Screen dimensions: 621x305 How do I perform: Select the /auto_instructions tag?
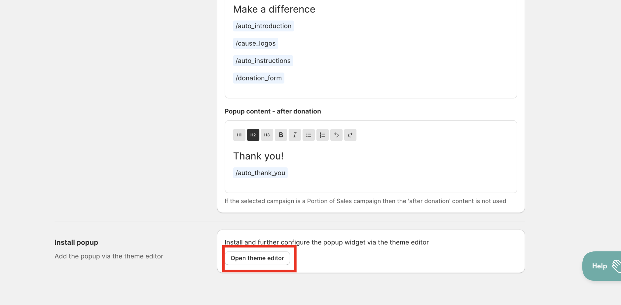[263, 61]
